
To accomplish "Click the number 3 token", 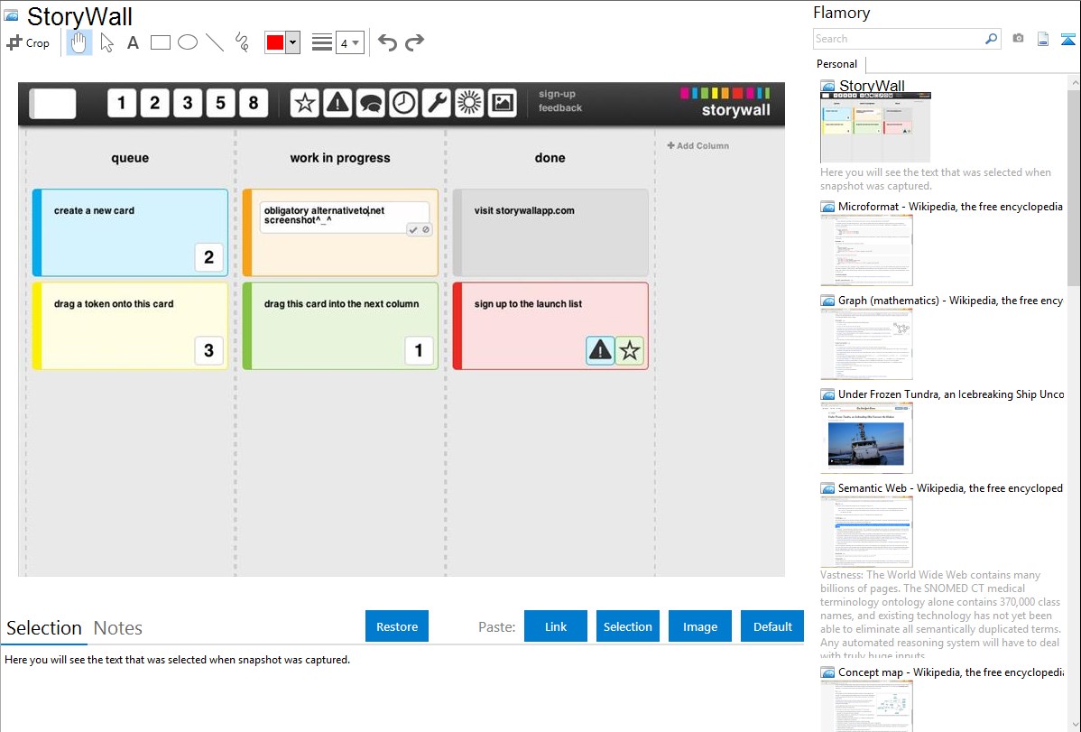I will coord(188,104).
